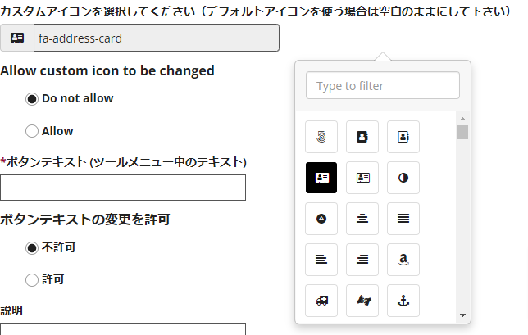Viewport: 528px width, 335px height.
Task: Click the ボタンテキスト text input field
Action: (x=123, y=188)
